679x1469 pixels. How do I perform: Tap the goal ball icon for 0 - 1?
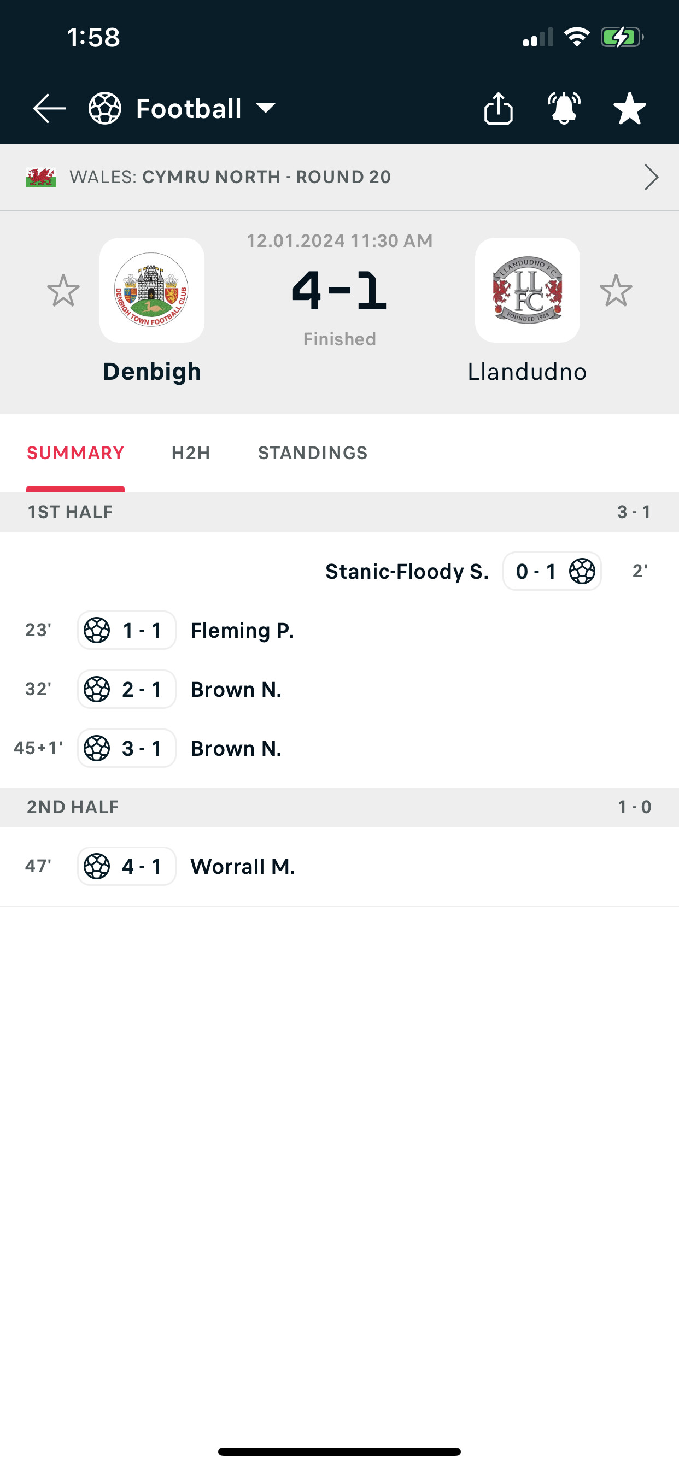(582, 572)
